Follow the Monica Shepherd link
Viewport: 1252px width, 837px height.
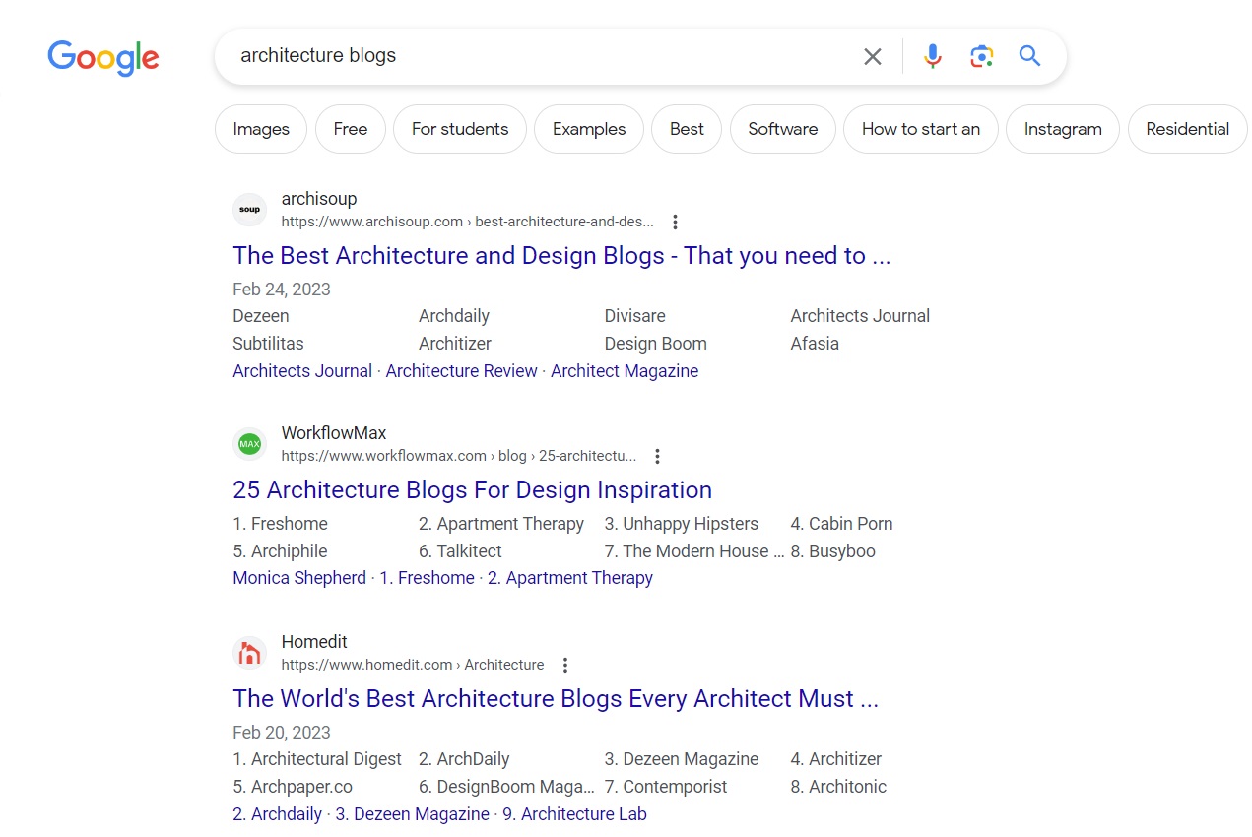(x=299, y=578)
